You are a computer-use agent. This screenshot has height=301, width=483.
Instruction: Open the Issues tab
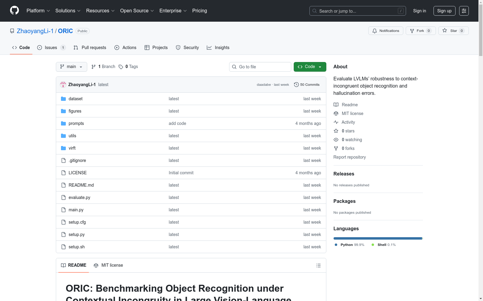(x=51, y=48)
